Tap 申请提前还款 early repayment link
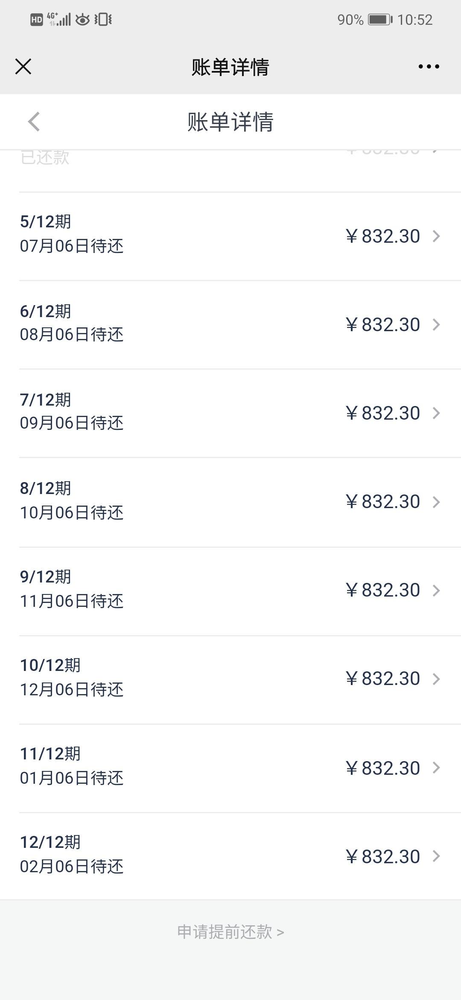Viewport: 461px width, 1000px height. [x=230, y=932]
